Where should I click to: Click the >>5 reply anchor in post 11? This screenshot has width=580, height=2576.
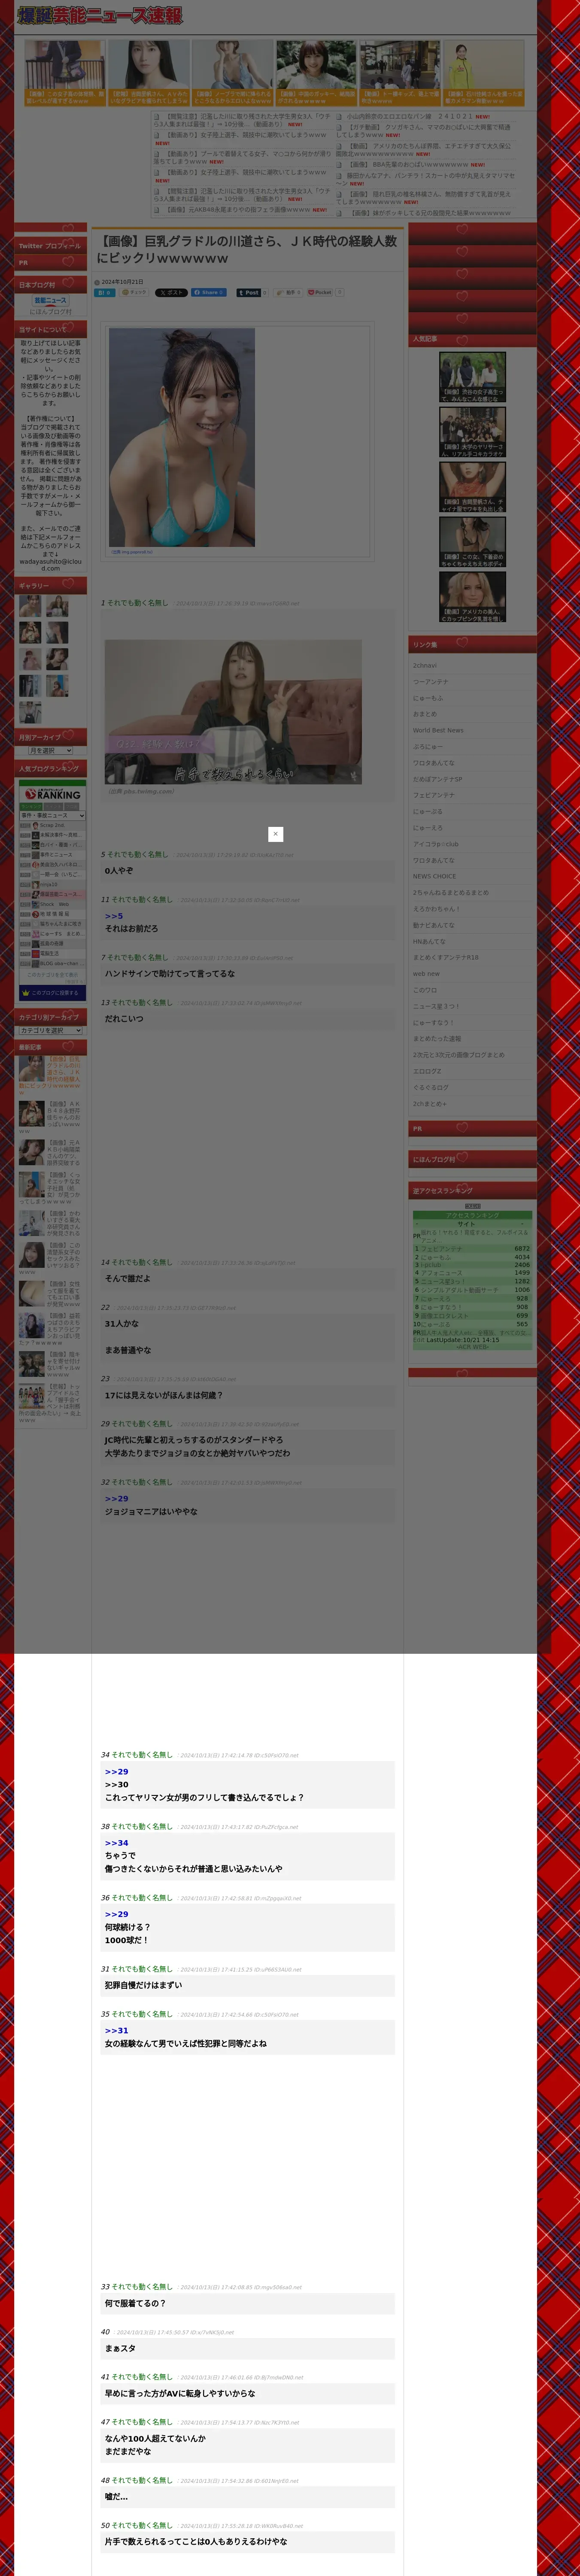click(114, 916)
